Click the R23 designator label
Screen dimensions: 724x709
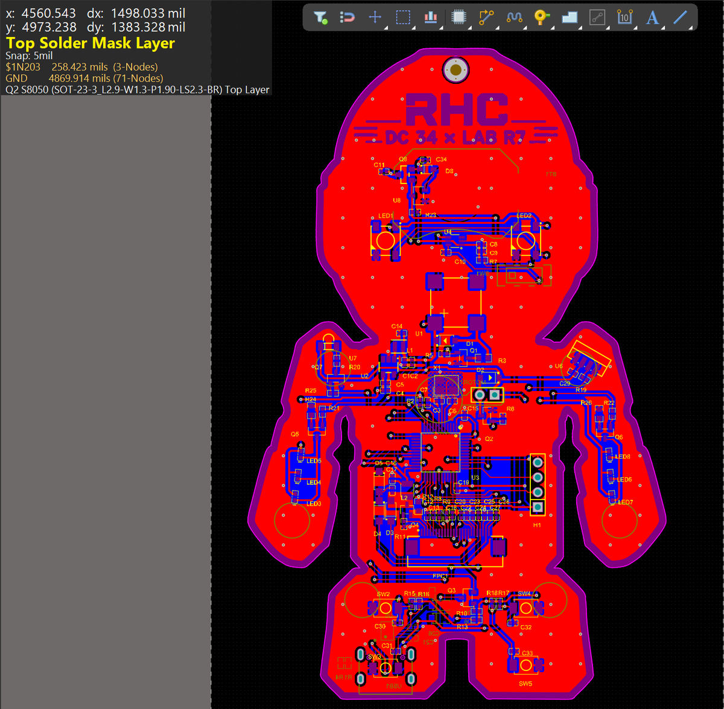coord(430,215)
